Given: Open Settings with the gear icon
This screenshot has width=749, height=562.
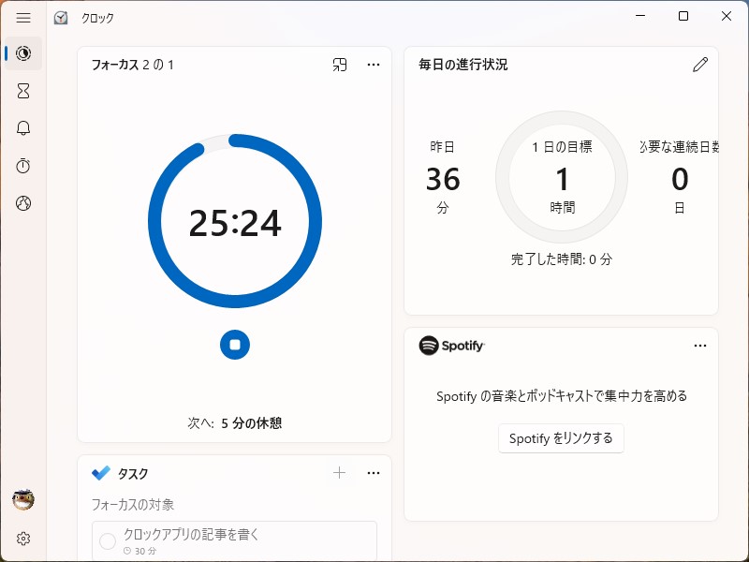Looking at the screenshot, I should click(22, 539).
